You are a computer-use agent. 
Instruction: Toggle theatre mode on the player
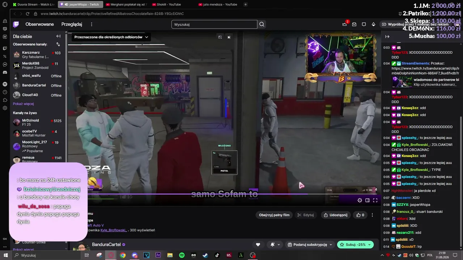pyautogui.click(x=368, y=200)
